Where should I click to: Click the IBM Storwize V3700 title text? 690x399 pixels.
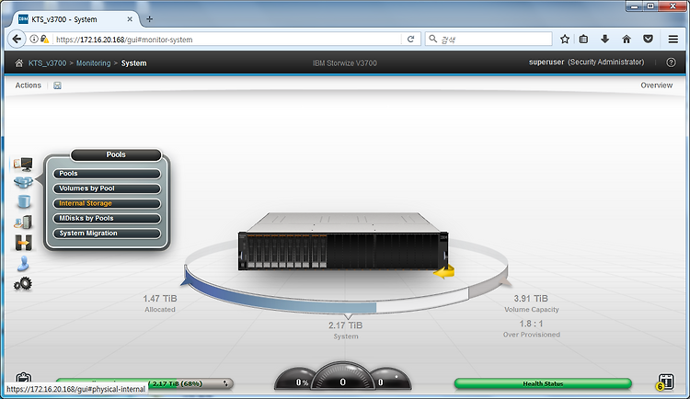[345, 63]
